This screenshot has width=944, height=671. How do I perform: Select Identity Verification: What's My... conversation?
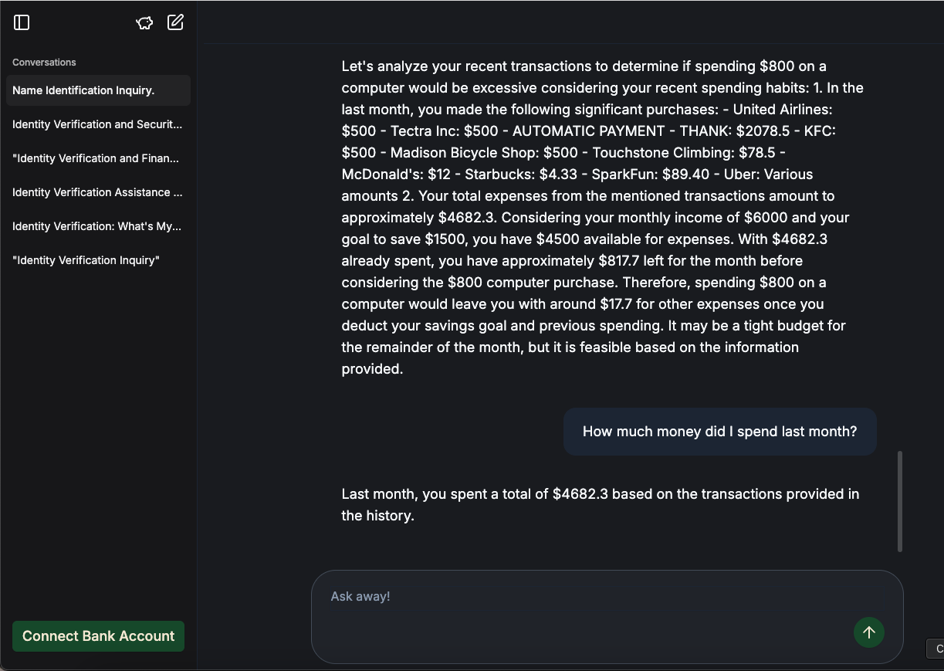pyautogui.click(x=98, y=226)
